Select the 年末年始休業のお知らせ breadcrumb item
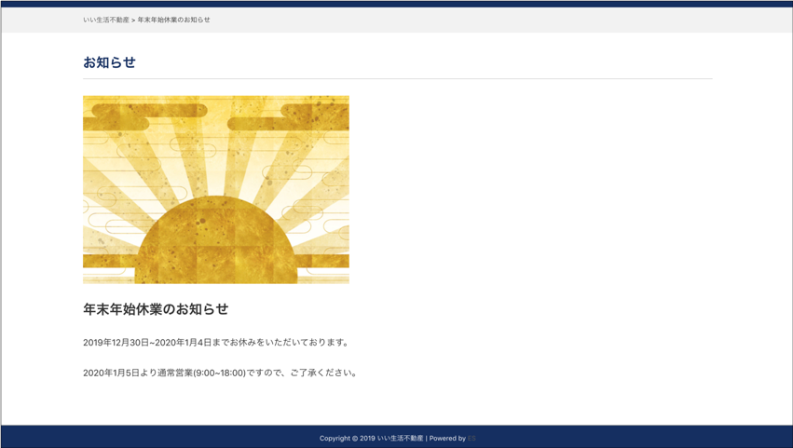Image resolution: width=793 pixels, height=448 pixels. click(174, 20)
